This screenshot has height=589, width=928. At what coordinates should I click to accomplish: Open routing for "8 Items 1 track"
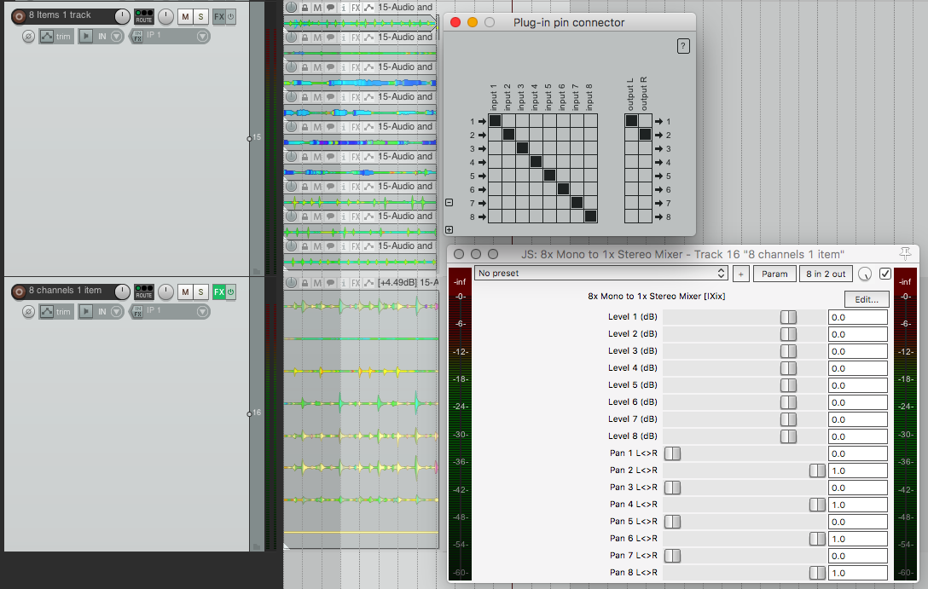[x=144, y=16]
